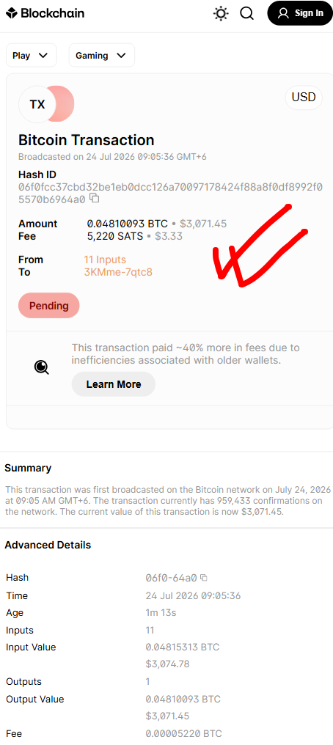Screen dimensions: 333x745
Task: Copy the short hash 06f0-64a0
Action: (204, 579)
